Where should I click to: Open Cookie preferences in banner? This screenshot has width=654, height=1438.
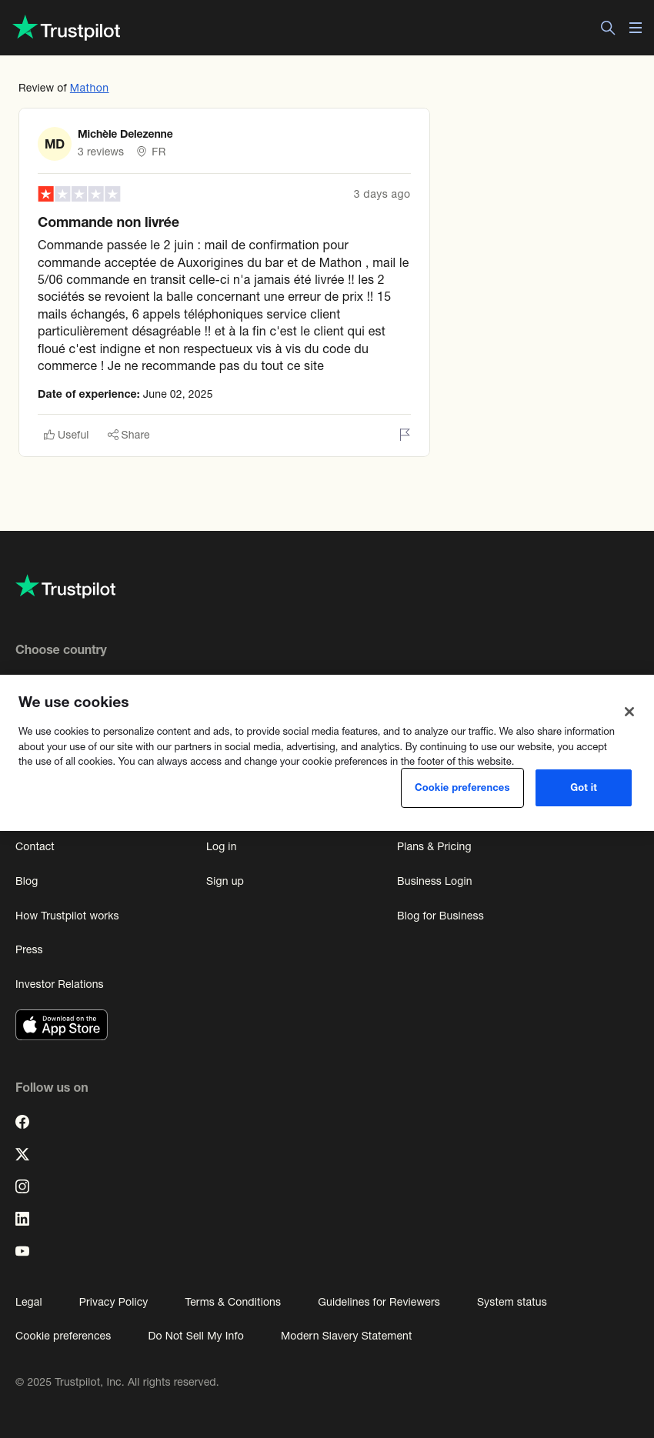pos(462,788)
